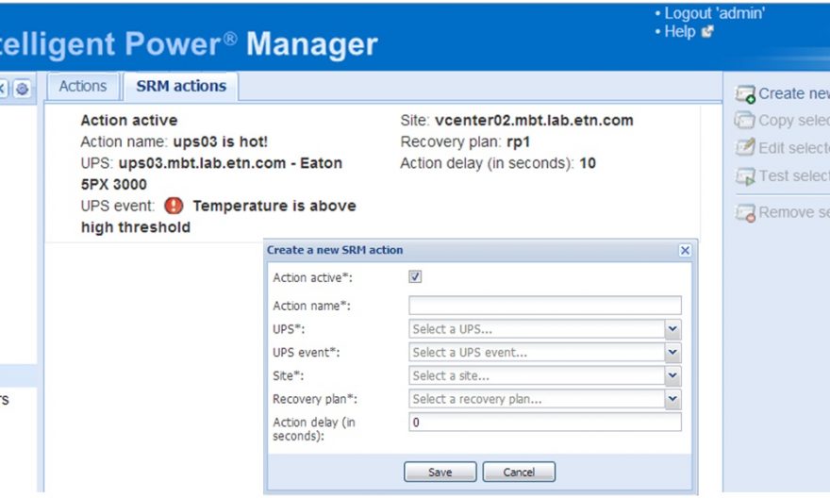Image resolution: width=830 pixels, height=498 pixels.
Task: Click the Create new action icon
Action: click(745, 94)
